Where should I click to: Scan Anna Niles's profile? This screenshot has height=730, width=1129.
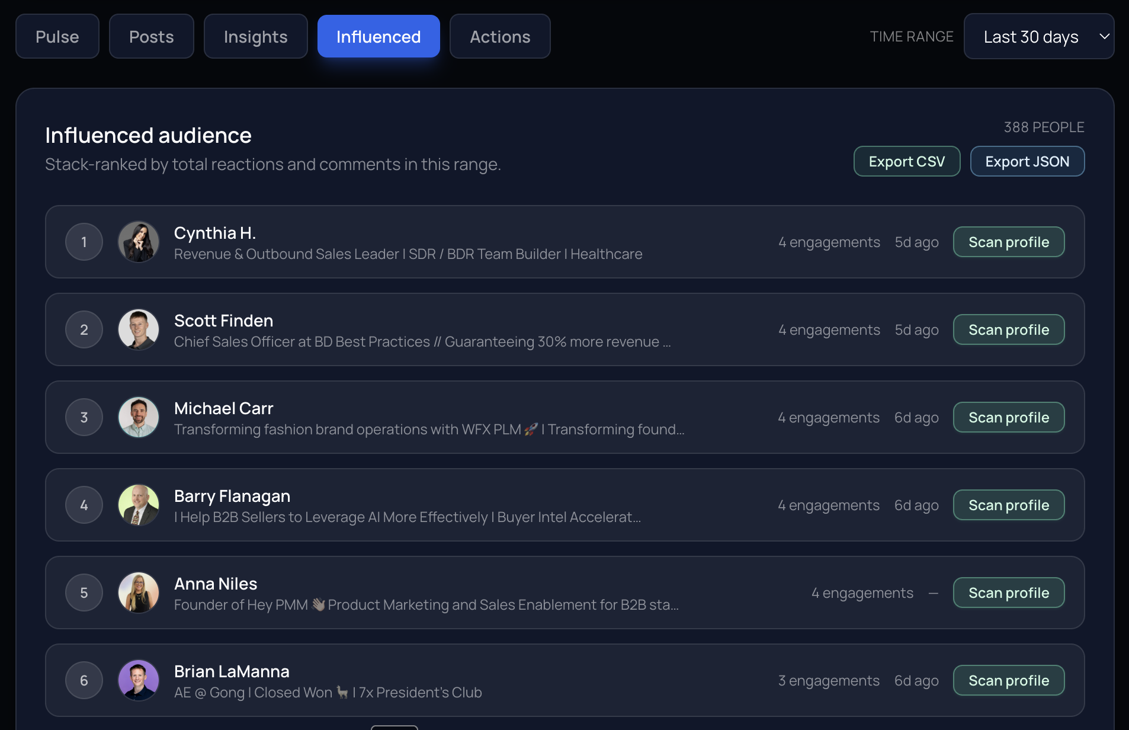(1009, 593)
